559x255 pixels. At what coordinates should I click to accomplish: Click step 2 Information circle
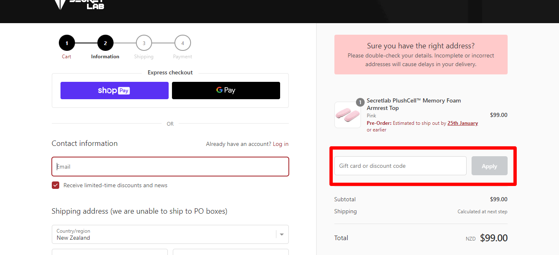[105, 43]
